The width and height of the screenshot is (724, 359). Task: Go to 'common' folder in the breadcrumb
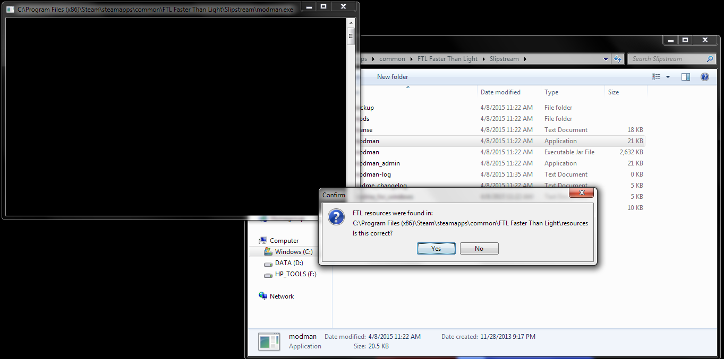[393, 59]
